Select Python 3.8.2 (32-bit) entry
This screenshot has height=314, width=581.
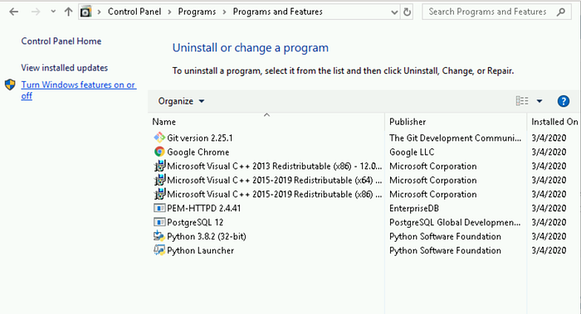click(x=207, y=236)
